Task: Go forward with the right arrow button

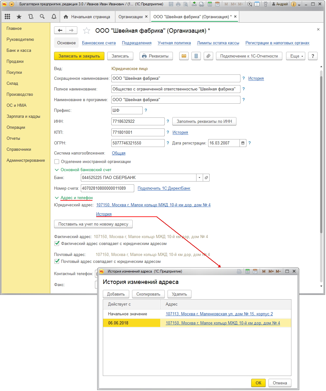Action: pyautogui.click(x=71, y=30)
